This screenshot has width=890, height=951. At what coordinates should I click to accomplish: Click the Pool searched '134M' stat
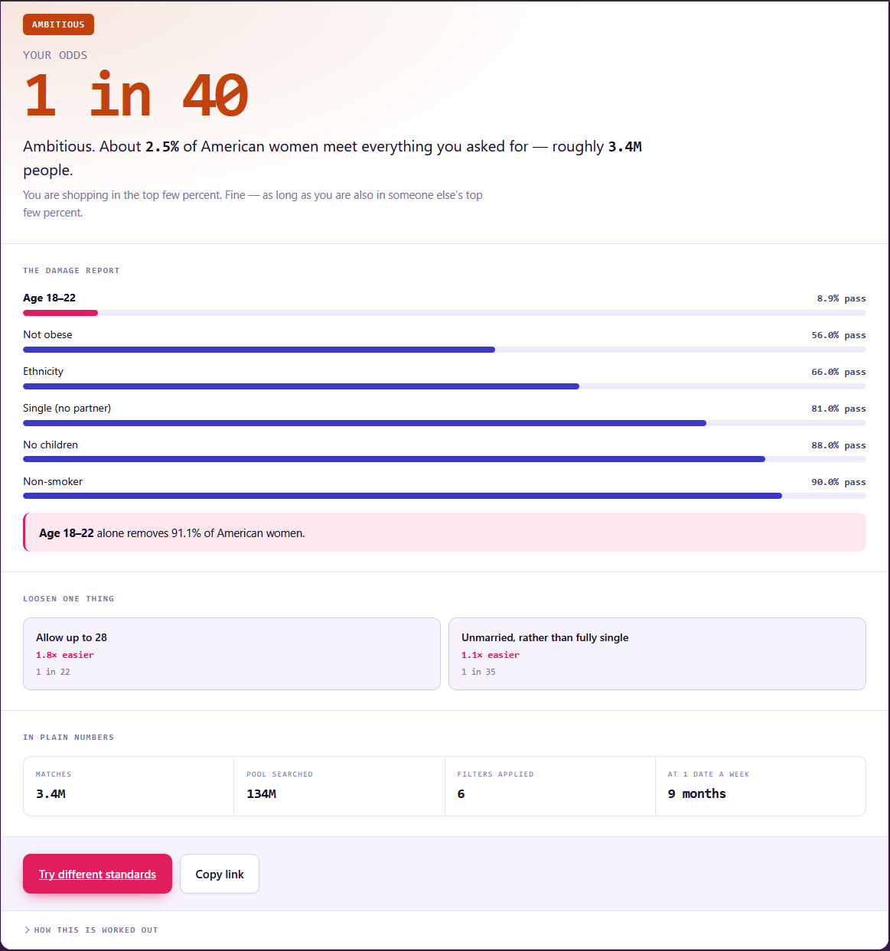tap(262, 794)
